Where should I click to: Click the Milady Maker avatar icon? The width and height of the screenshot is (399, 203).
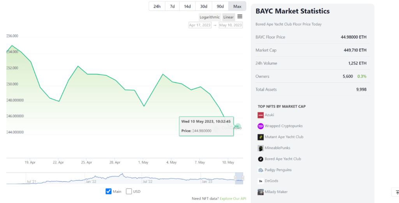coord(261,192)
